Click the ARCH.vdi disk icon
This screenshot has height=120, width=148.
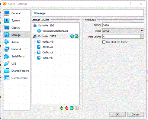39,47
